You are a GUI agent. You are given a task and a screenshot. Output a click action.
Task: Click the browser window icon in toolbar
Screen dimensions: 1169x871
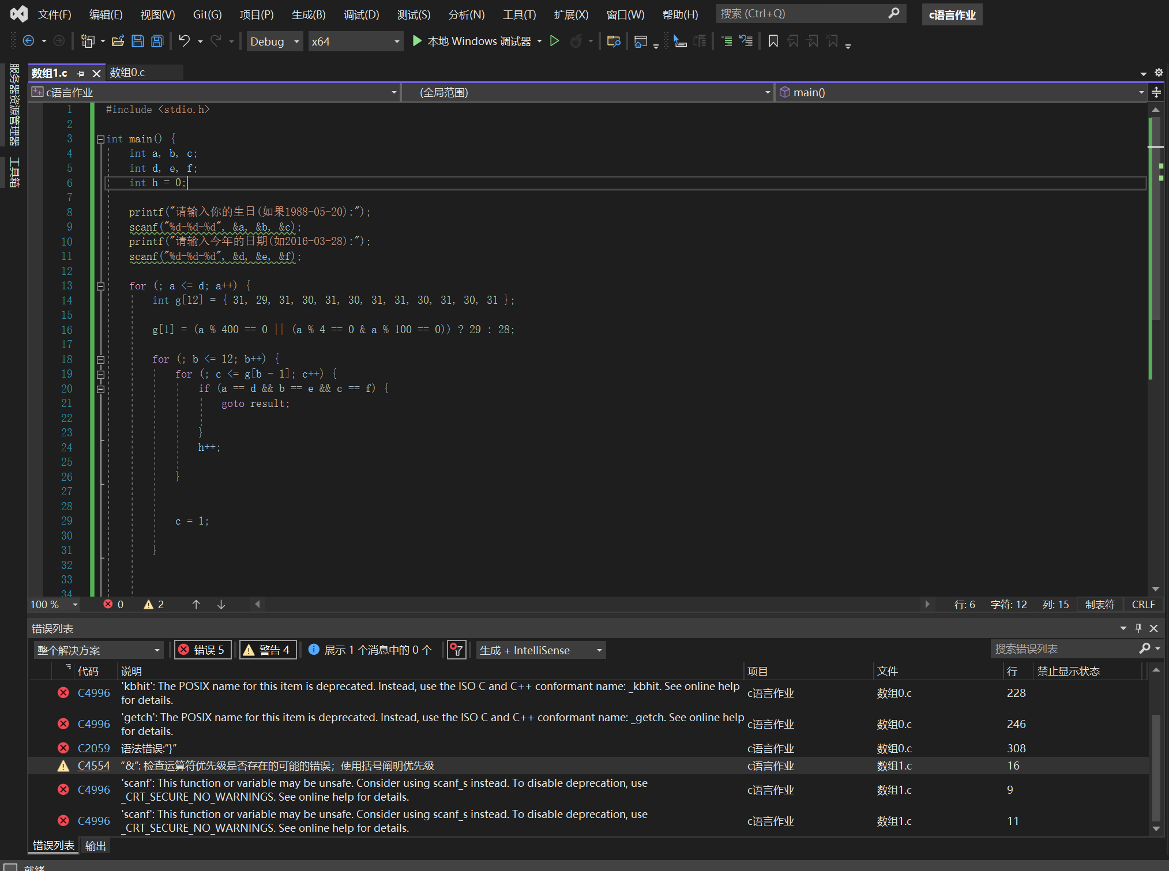click(640, 41)
